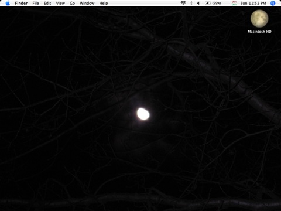Click the network throughput monitor icon
The height and width of the screenshot is (211, 281).
pos(234,3)
